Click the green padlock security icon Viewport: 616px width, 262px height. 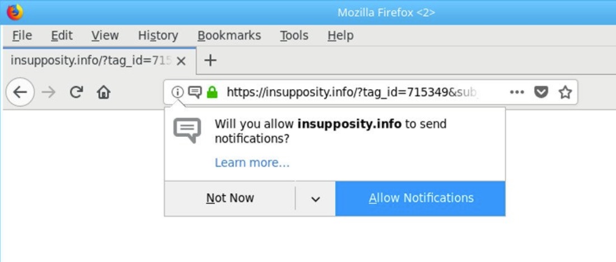pos(212,92)
